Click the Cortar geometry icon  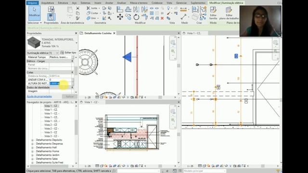(89, 13)
